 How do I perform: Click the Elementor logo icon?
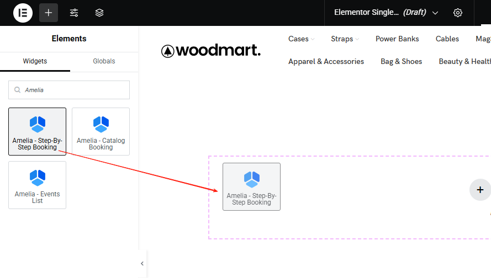coord(23,13)
